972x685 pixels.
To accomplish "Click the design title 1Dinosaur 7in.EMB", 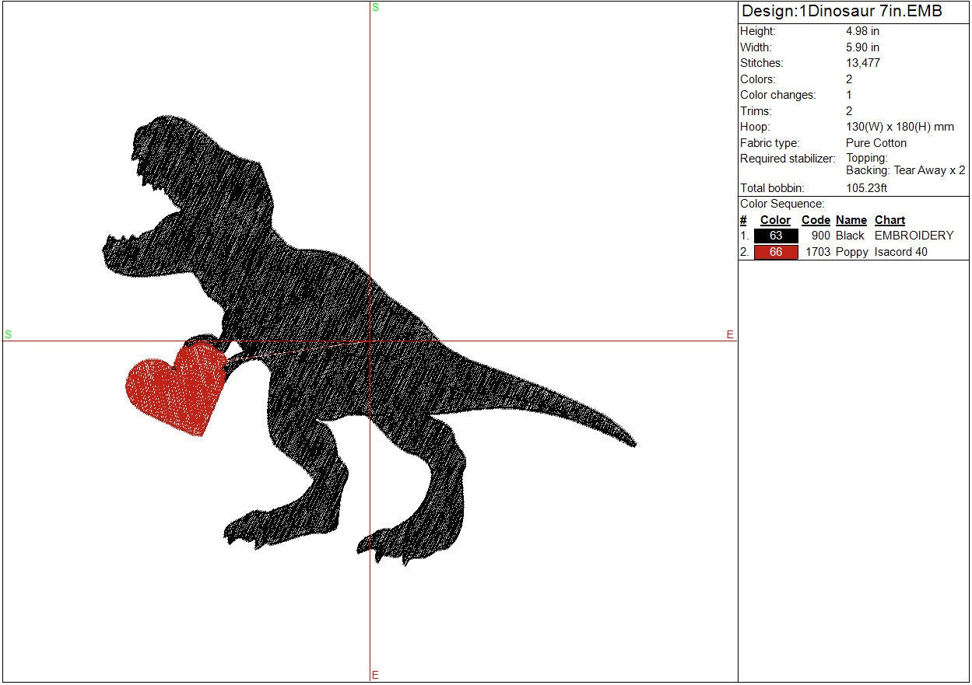I will click(841, 12).
